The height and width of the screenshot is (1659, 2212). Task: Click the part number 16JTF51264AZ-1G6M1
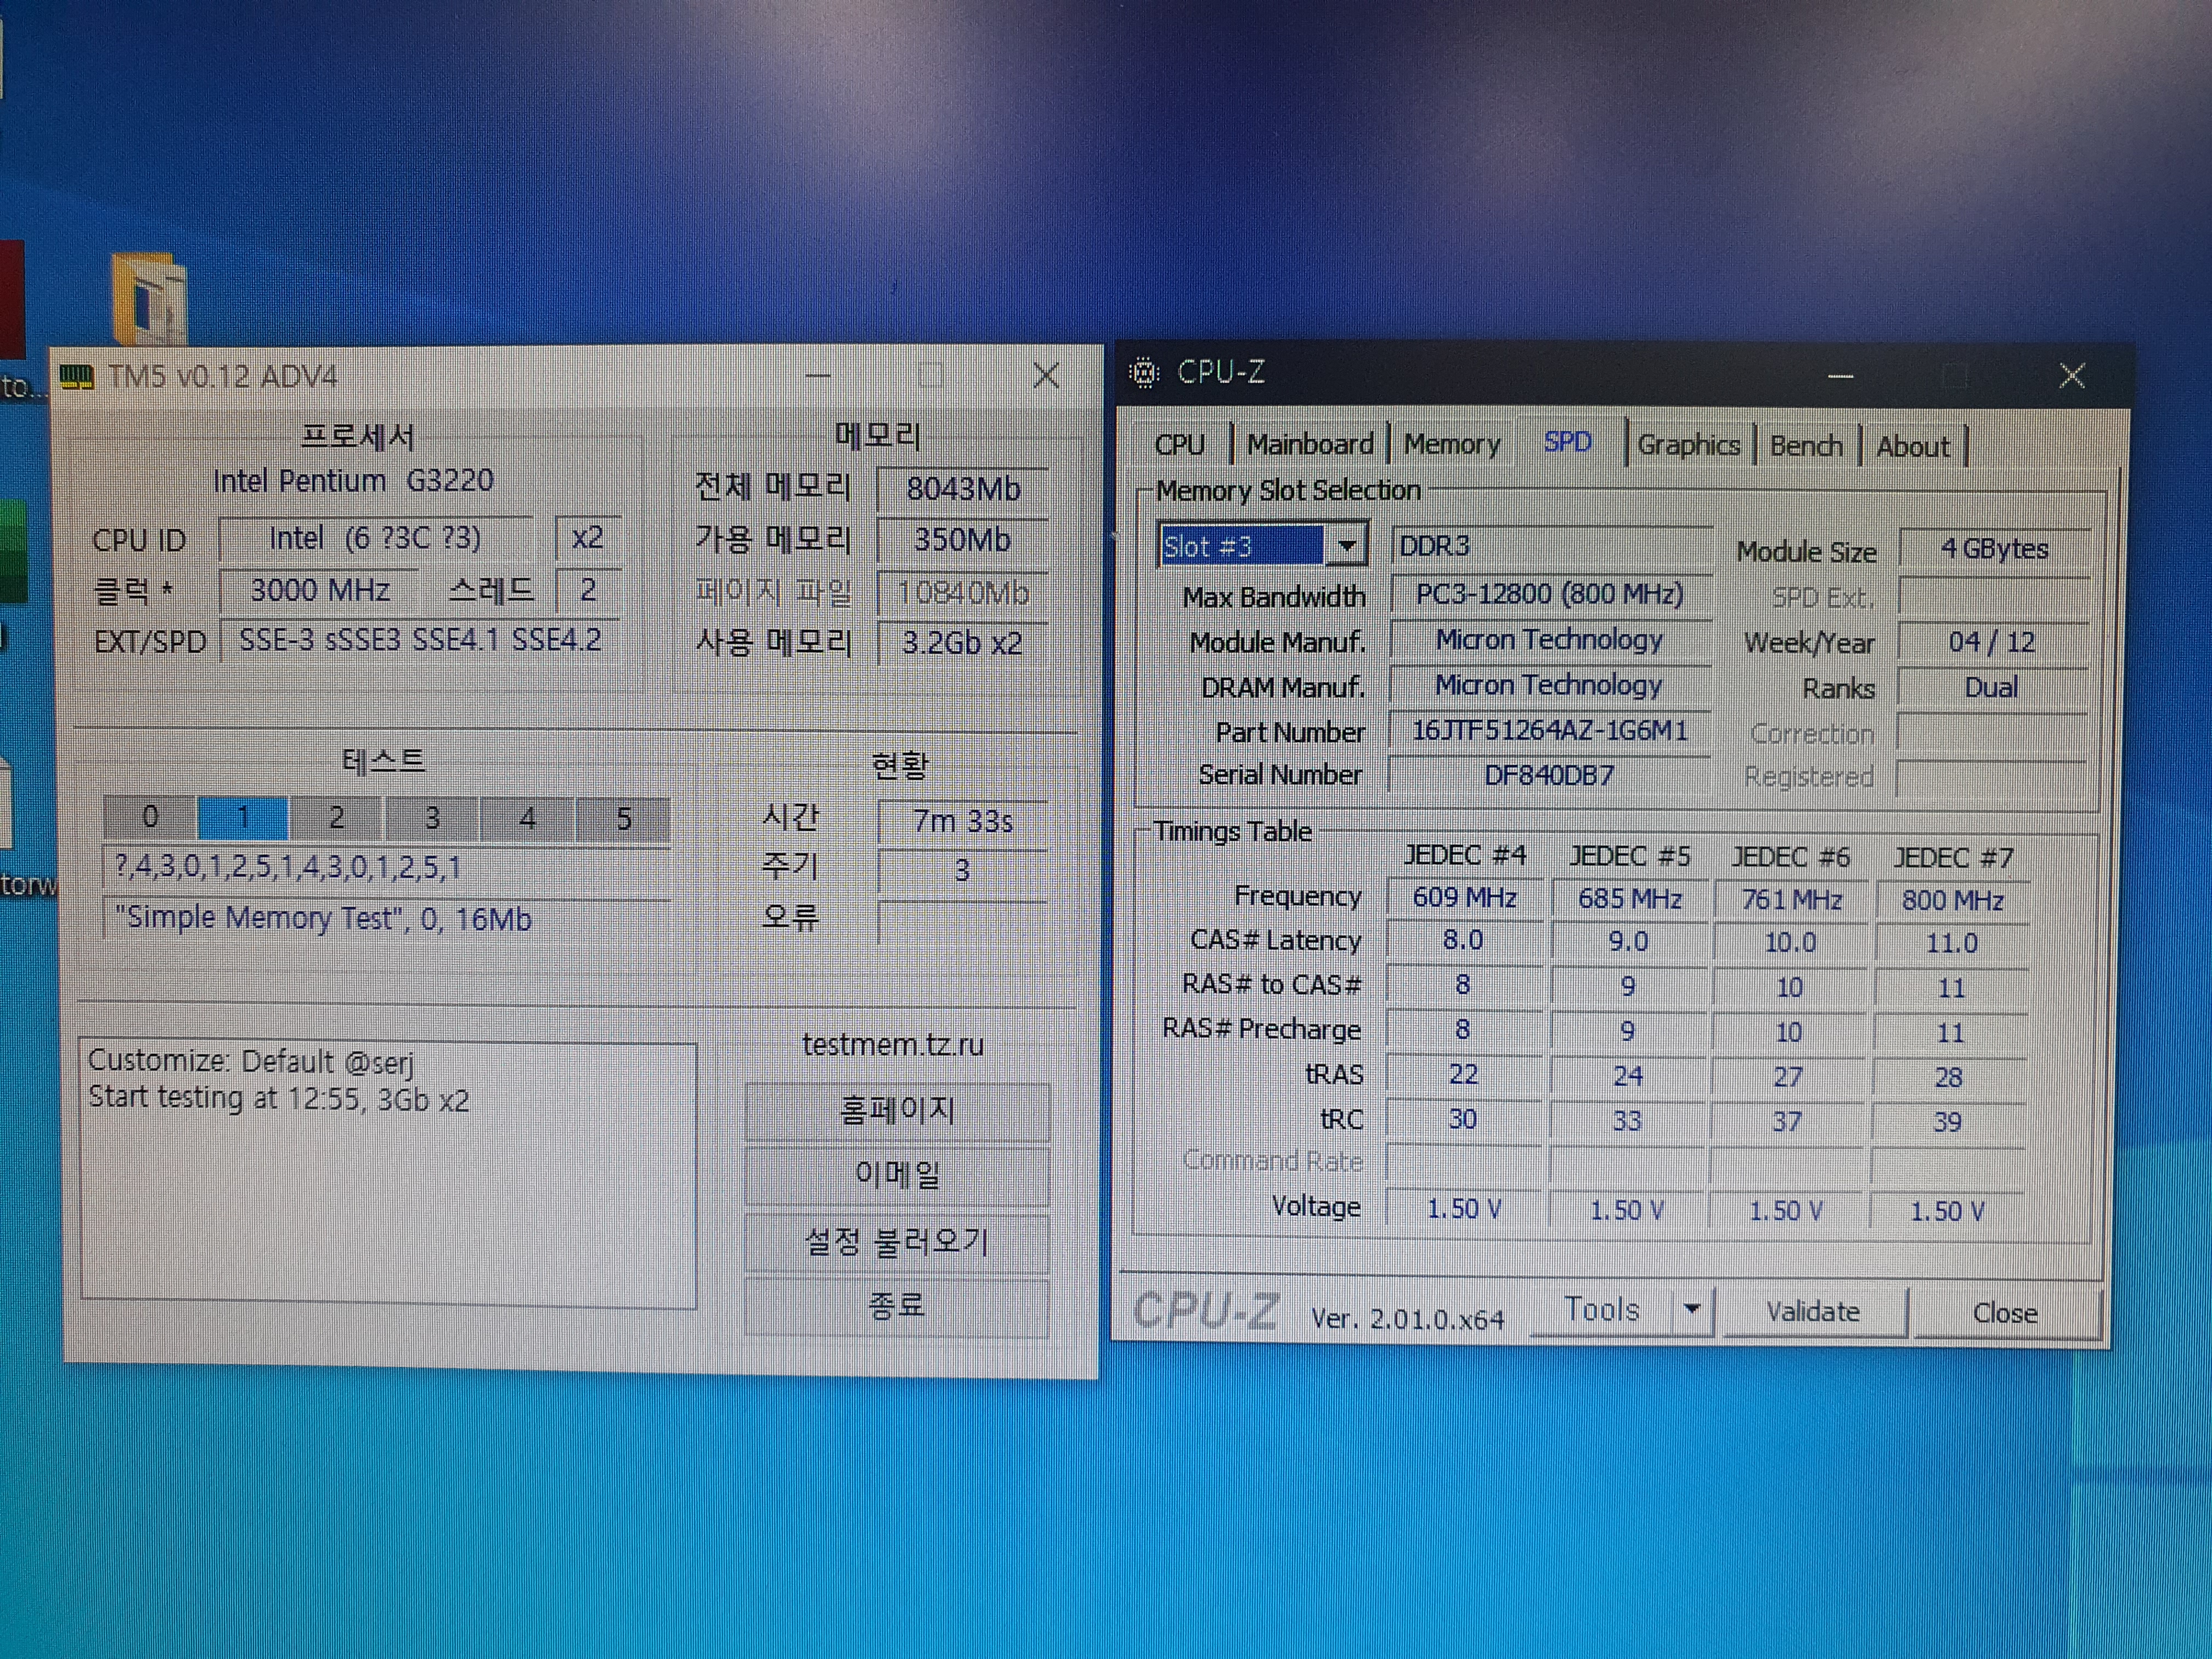pos(1551,731)
